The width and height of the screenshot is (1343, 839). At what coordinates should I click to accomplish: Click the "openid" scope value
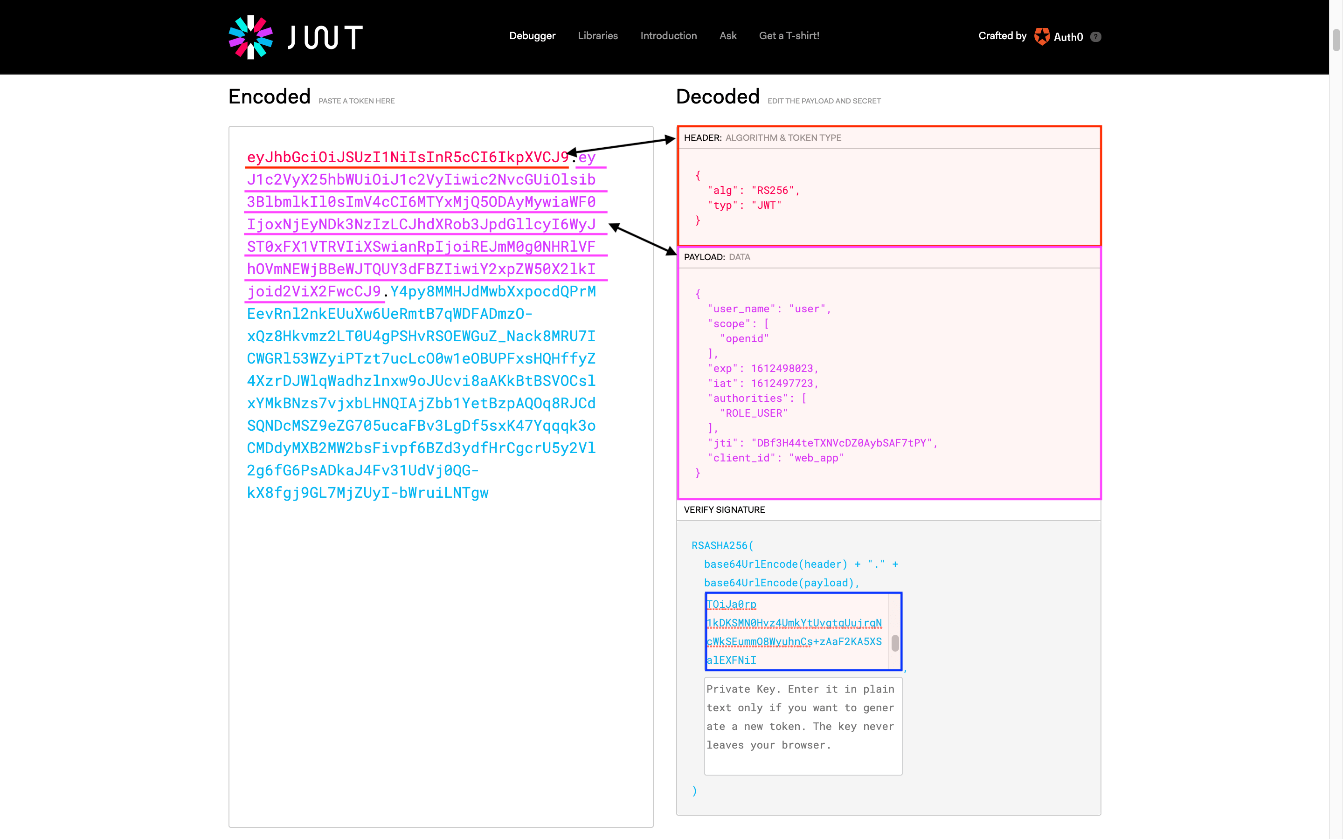(744, 338)
